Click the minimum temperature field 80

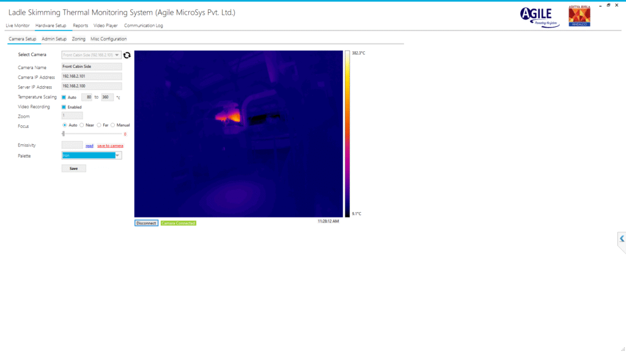tap(87, 97)
